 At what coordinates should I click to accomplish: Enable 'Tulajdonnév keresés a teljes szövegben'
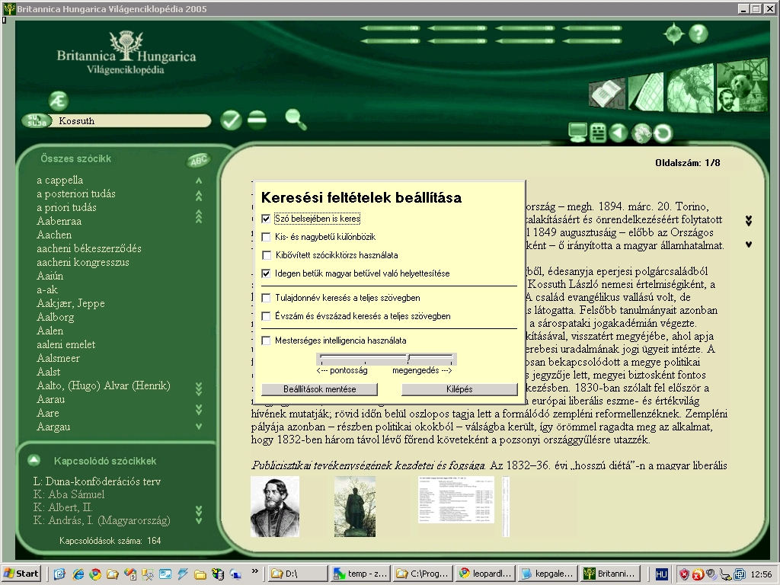pos(266,298)
